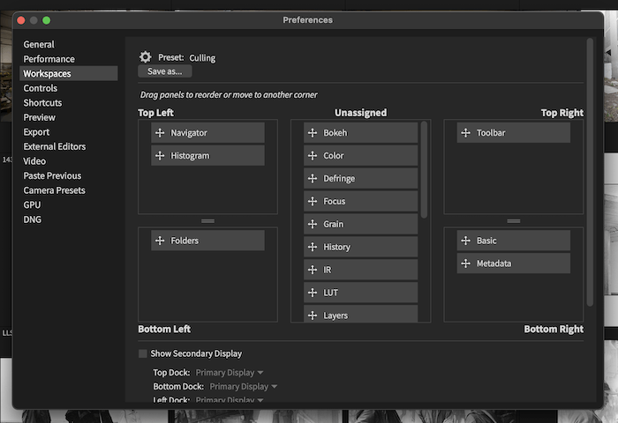Viewport: 618px width, 423px height.
Task: Click the right column splitter handle
Action: [x=514, y=221]
